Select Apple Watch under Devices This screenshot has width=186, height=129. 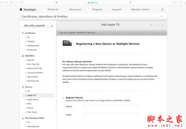click(x=33, y=100)
